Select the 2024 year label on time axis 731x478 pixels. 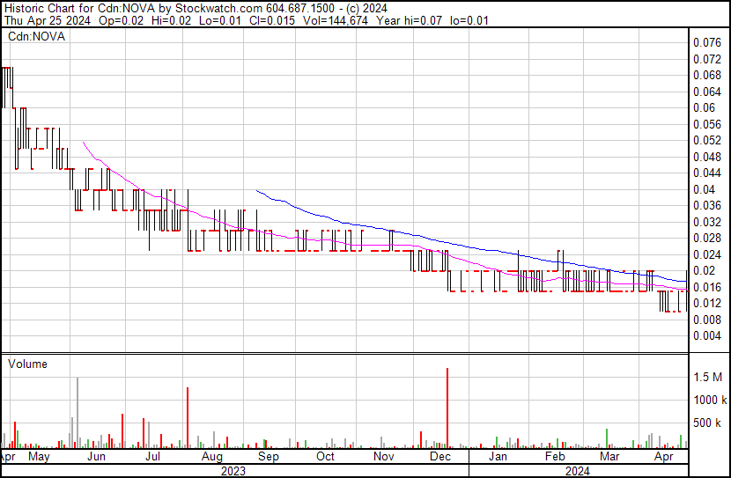(x=578, y=471)
